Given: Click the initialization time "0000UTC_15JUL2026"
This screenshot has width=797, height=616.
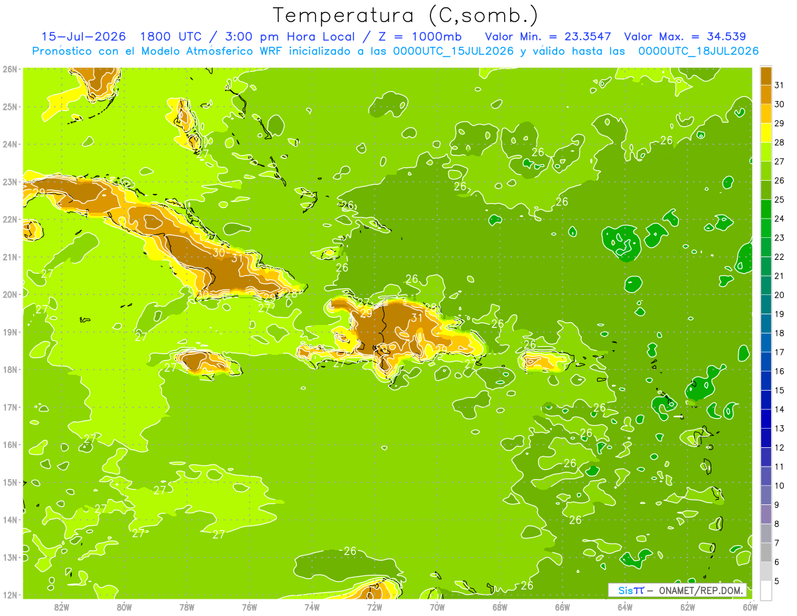Looking at the screenshot, I should click(x=453, y=51).
